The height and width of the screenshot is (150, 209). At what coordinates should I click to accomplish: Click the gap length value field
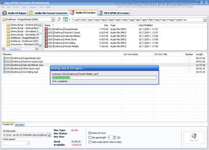110,137
